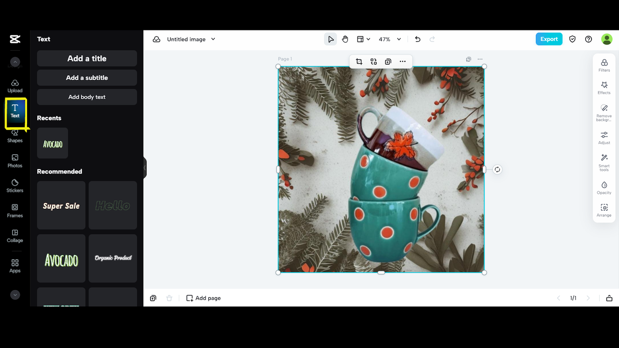Click the second icon in the image toolbar
Screen dimensions: 619x348
[373, 61]
